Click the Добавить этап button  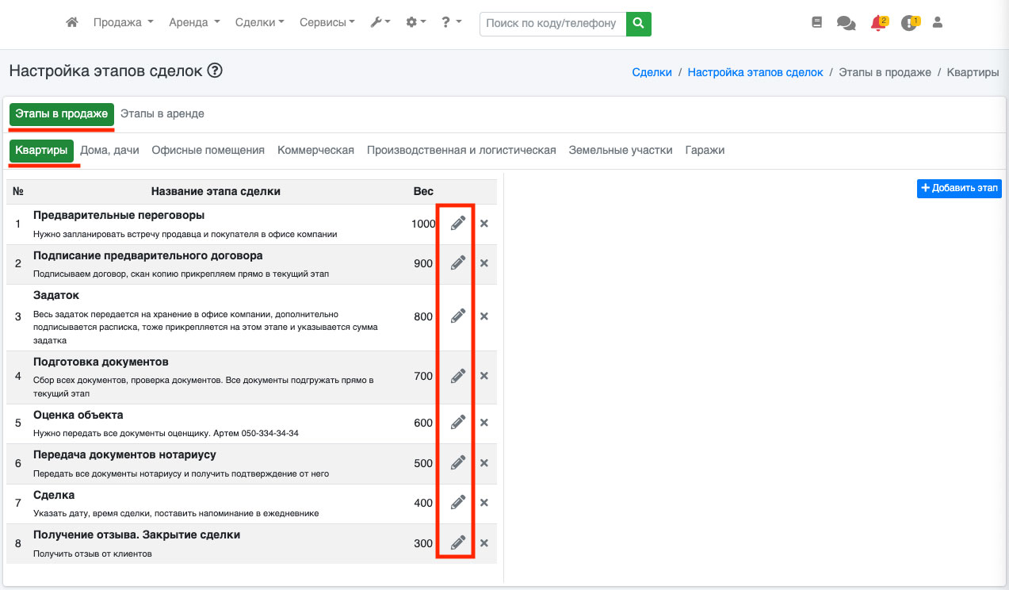pos(959,188)
